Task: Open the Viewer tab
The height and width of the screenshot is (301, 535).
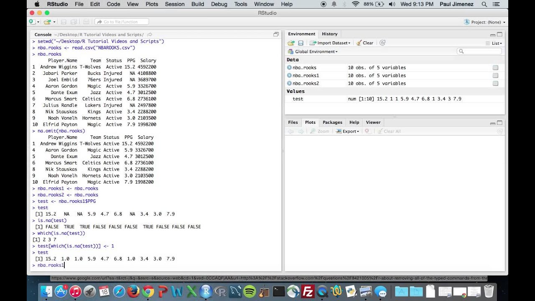Action: point(373,122)
